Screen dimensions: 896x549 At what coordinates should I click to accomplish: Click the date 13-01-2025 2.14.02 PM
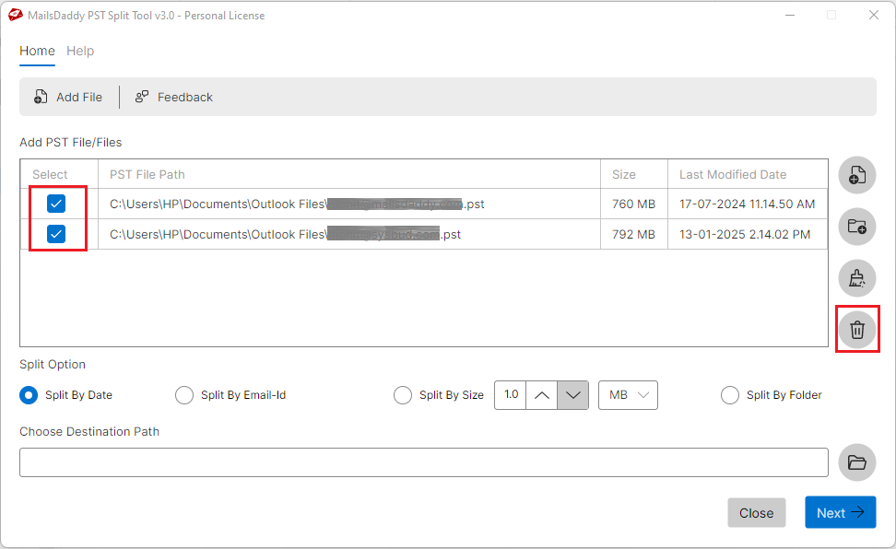pos(745,234)
